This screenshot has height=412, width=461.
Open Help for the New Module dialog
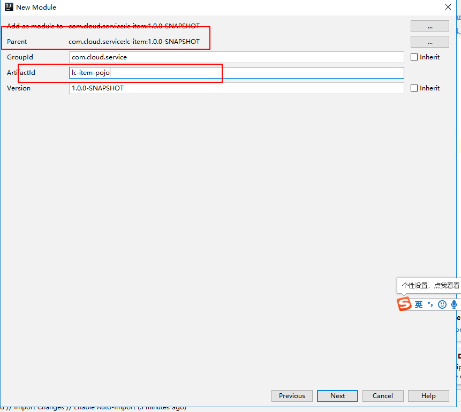point(428,395)
